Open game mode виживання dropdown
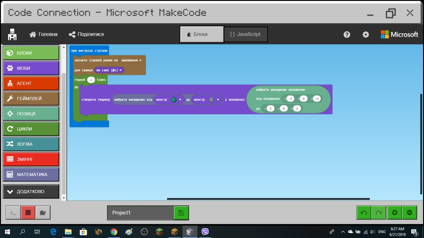This screenshot has height=238, width=424. click(x=132, y=61)
